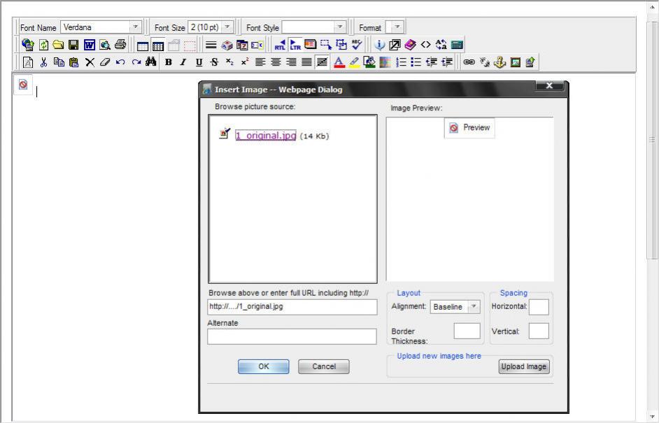
Task: Click the X Delete icon
Action: point(90,62)
